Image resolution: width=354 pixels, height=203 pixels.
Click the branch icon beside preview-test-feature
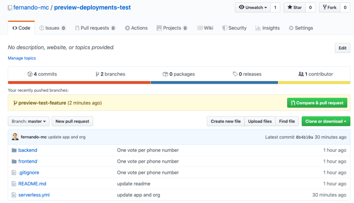[15, 103]
